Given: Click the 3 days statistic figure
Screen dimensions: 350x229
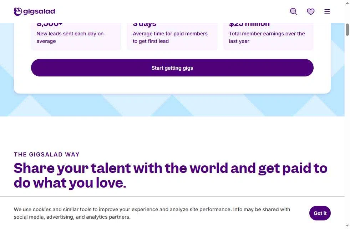Looking at the screenshot, I should coord(144,25).
